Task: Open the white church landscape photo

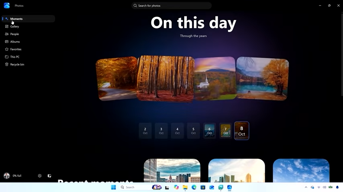Action: (215, 78)
